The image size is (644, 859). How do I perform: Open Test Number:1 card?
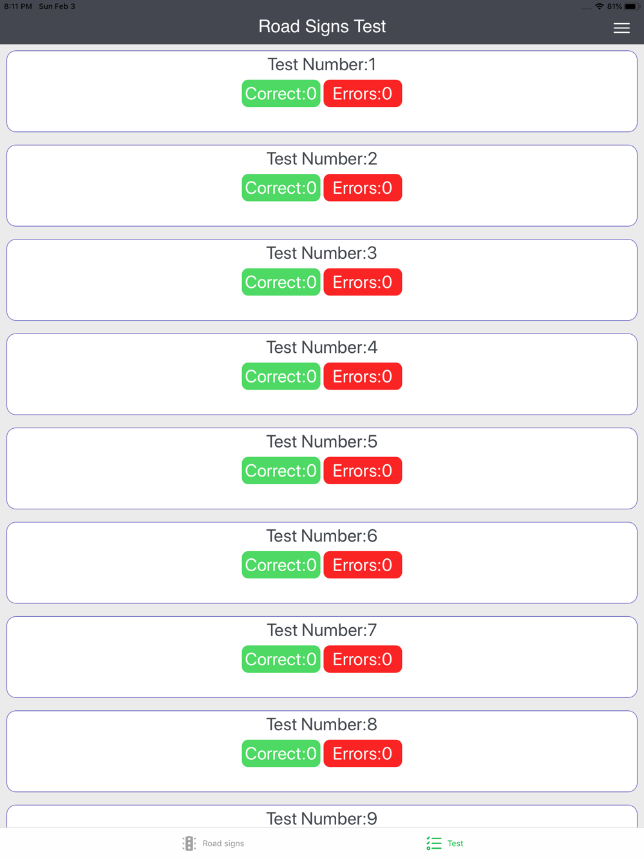(x=322, y=91)
